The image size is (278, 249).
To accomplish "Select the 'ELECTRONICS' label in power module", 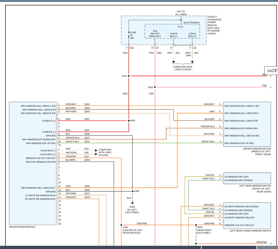I will click(x=191, y=23).
